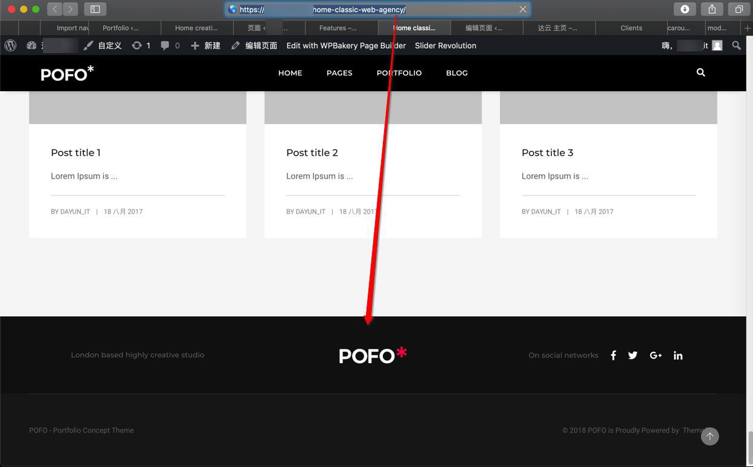Open BLOG navigation menu

pos(457,73)
